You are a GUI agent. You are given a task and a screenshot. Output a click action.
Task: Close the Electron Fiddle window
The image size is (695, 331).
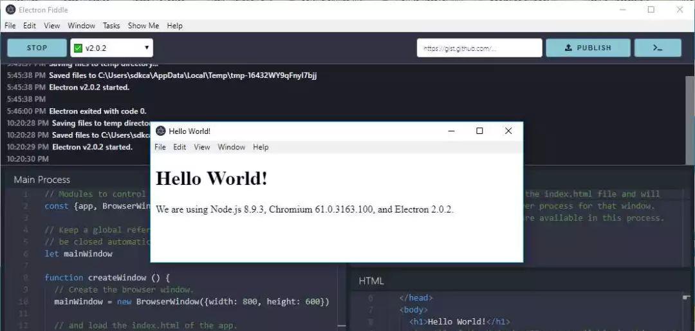680,9
